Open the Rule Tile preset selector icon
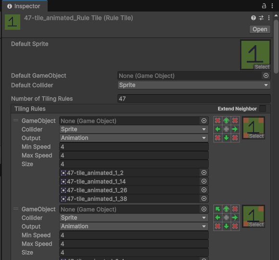Screen dimensions: 279x260 coord(261,18)
